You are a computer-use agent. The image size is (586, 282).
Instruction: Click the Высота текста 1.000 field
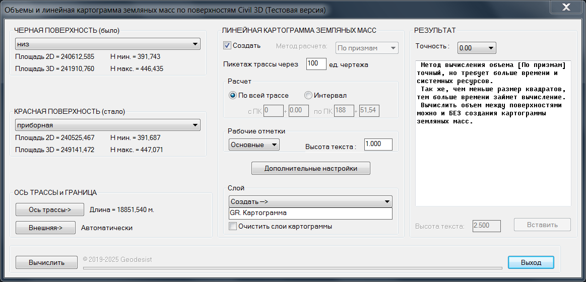(378, 144)
